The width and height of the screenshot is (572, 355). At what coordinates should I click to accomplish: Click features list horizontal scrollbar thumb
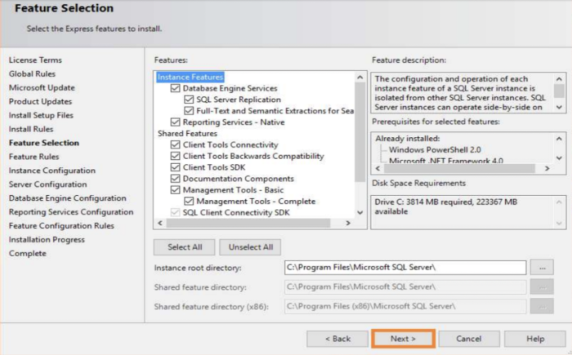click(248, 223)
